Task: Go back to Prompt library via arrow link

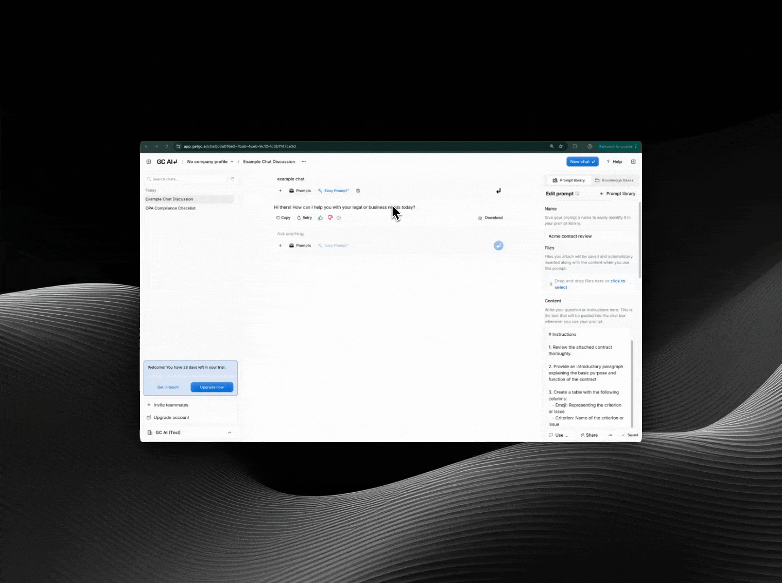Action: tap(618, 194)
